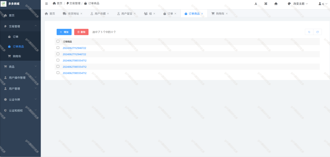Screen dimensions: 330x157
Task: Click the home icon in top-right header
Action: pyautogui.click(x=276, y=4)
